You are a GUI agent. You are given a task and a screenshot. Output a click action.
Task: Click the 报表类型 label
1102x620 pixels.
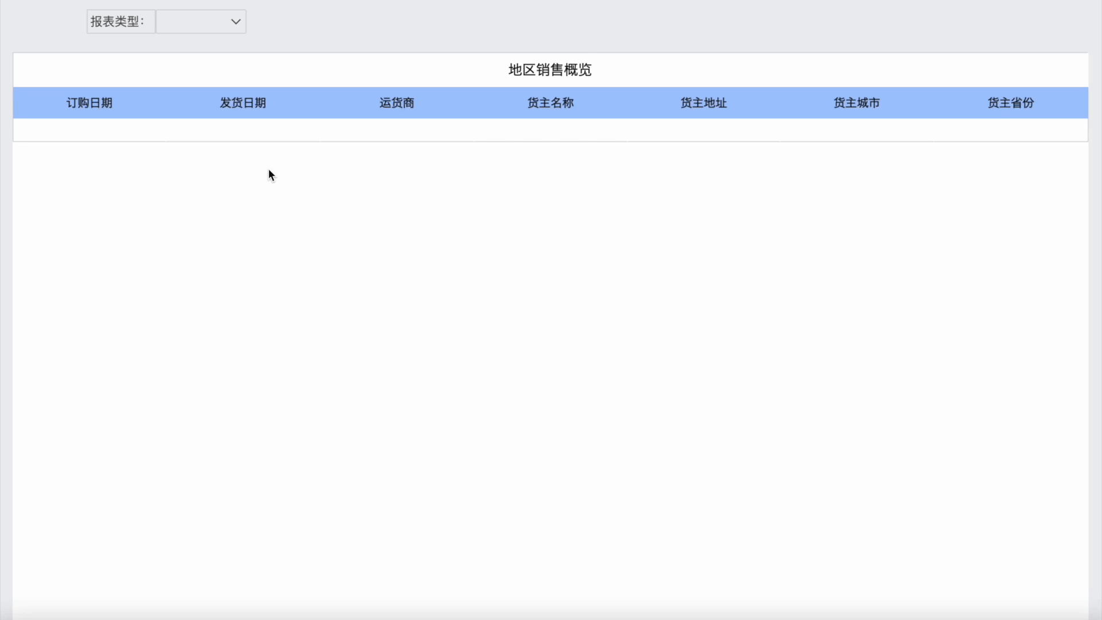(x=118, y=22)
